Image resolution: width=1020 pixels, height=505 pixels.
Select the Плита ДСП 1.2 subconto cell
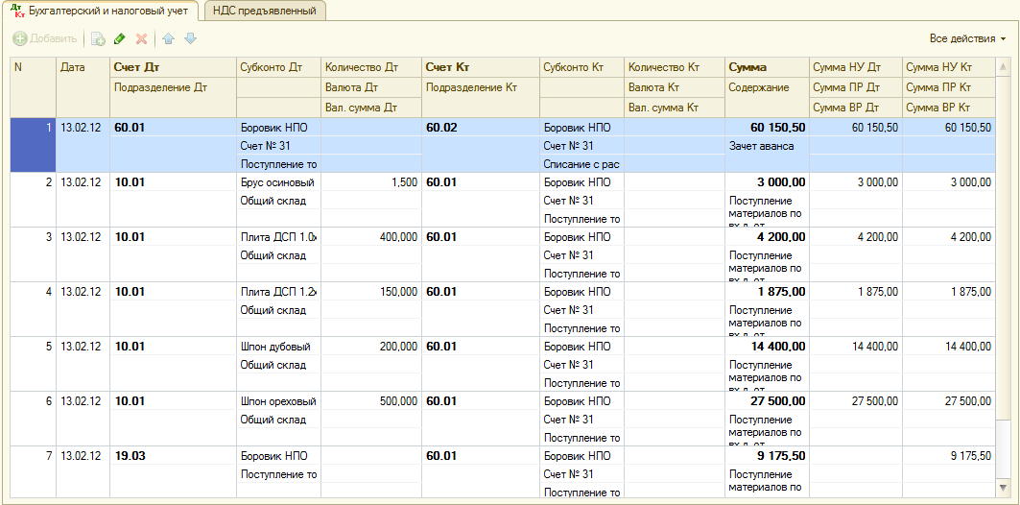click(278, 292)
